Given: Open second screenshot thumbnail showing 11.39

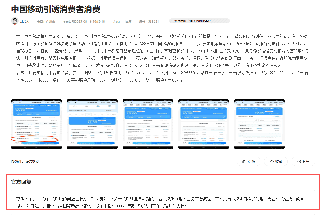Looking at the screenshot, I should point(92,124).
